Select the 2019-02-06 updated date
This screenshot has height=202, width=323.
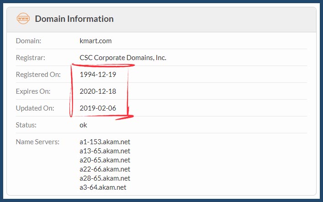point(98,108)
